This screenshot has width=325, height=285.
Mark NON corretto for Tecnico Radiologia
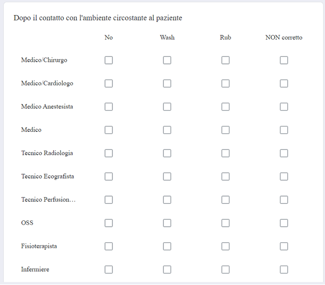(x=284, y=154)
